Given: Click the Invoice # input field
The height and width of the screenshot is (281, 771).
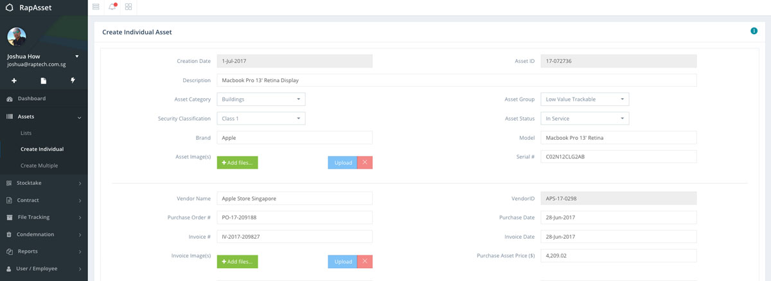Looking at the screenshot, I should [x=294, y=237].
